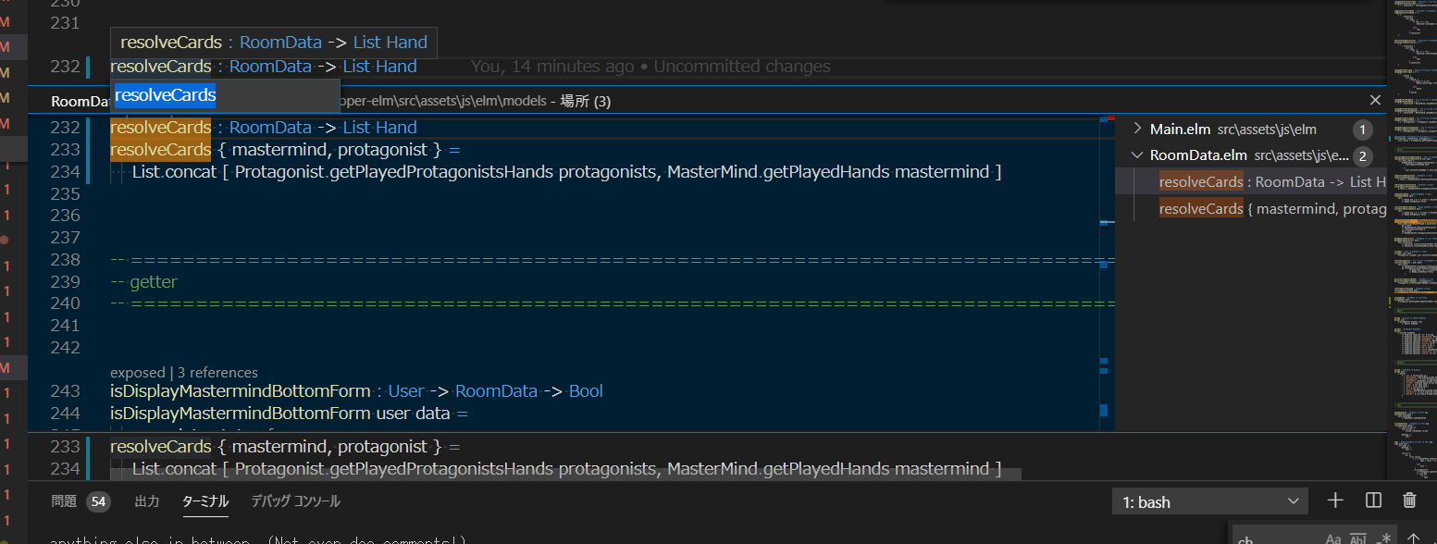This screenshot has width=1437, height=544.
Task: Toggle regular expression search in the find box
Action: point(1382,538)
